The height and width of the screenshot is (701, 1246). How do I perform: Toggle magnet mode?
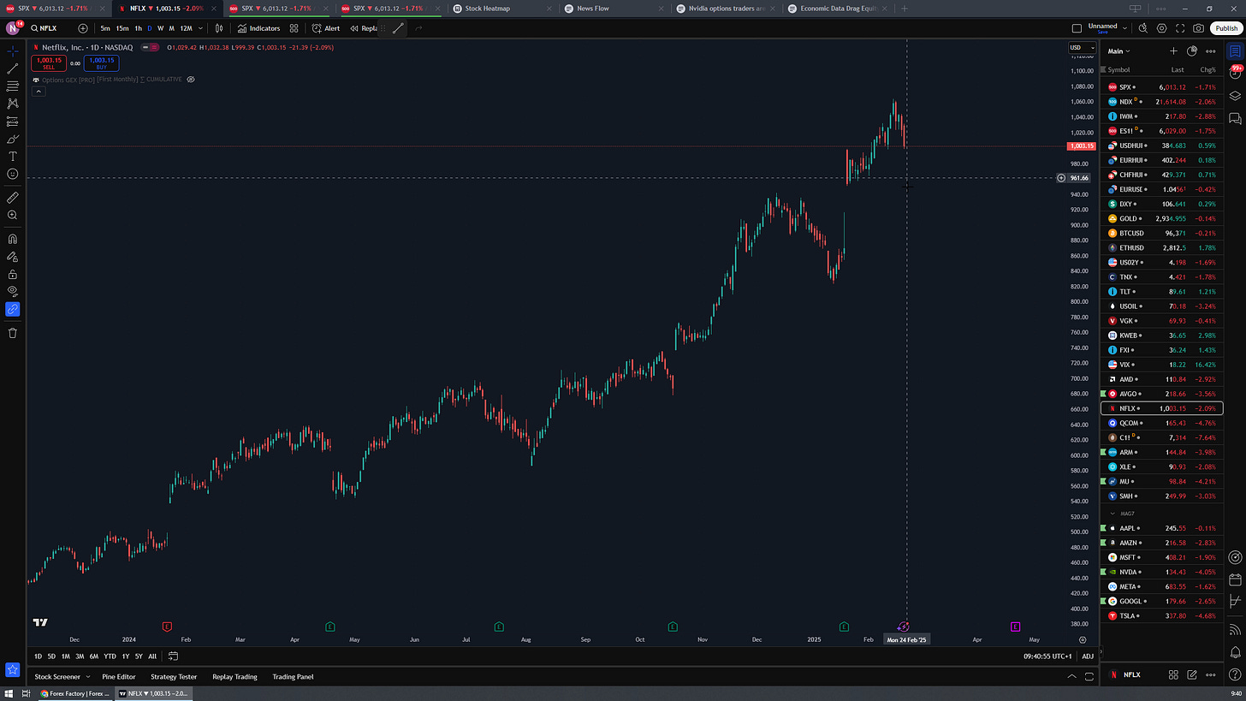(x=13, y=240)
